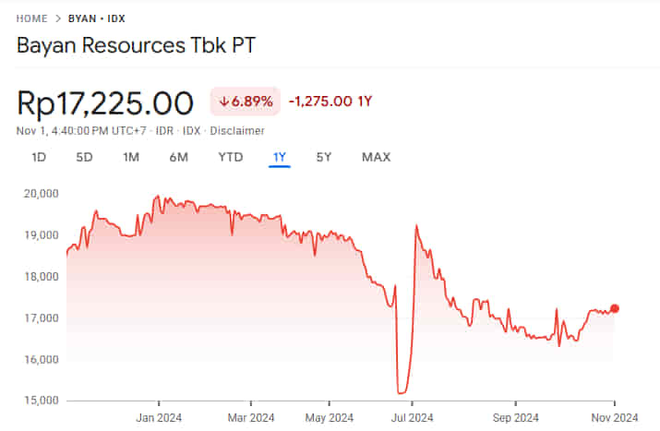The image size is (660, 431).
Task: Click the Nov 2024 axis label
Action: 614,417
